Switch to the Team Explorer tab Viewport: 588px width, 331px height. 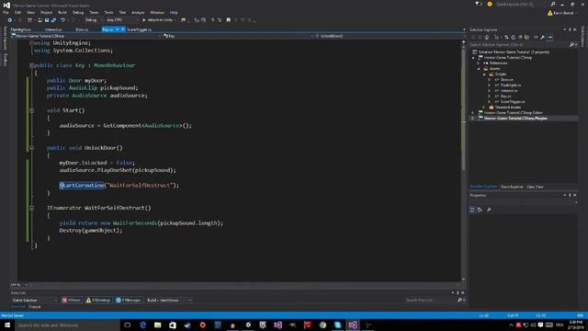[x=512, y=187]
